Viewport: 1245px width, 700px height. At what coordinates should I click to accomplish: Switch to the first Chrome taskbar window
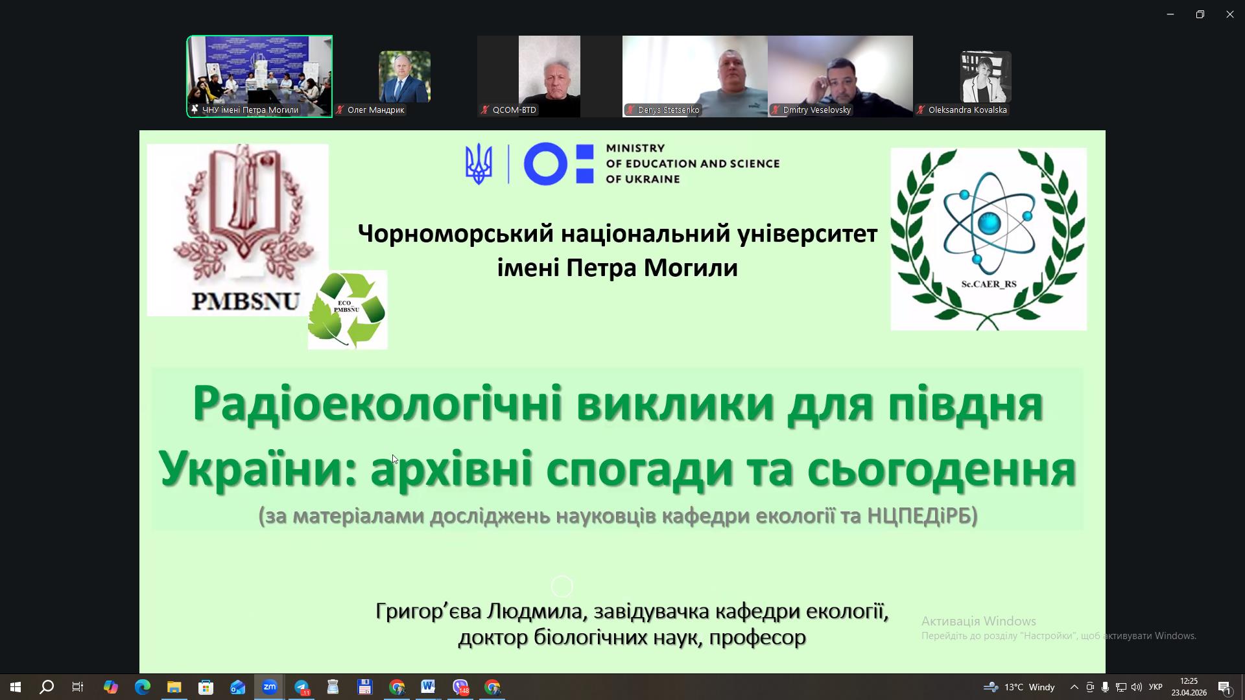click(397, 687)
